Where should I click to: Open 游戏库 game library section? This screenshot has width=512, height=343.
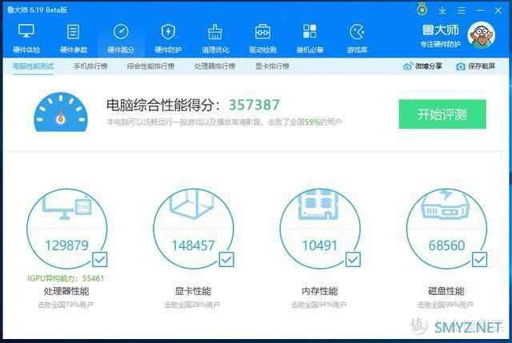coord(357,38)
